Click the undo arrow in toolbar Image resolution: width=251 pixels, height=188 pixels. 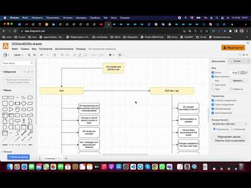[x=42, y=55]
